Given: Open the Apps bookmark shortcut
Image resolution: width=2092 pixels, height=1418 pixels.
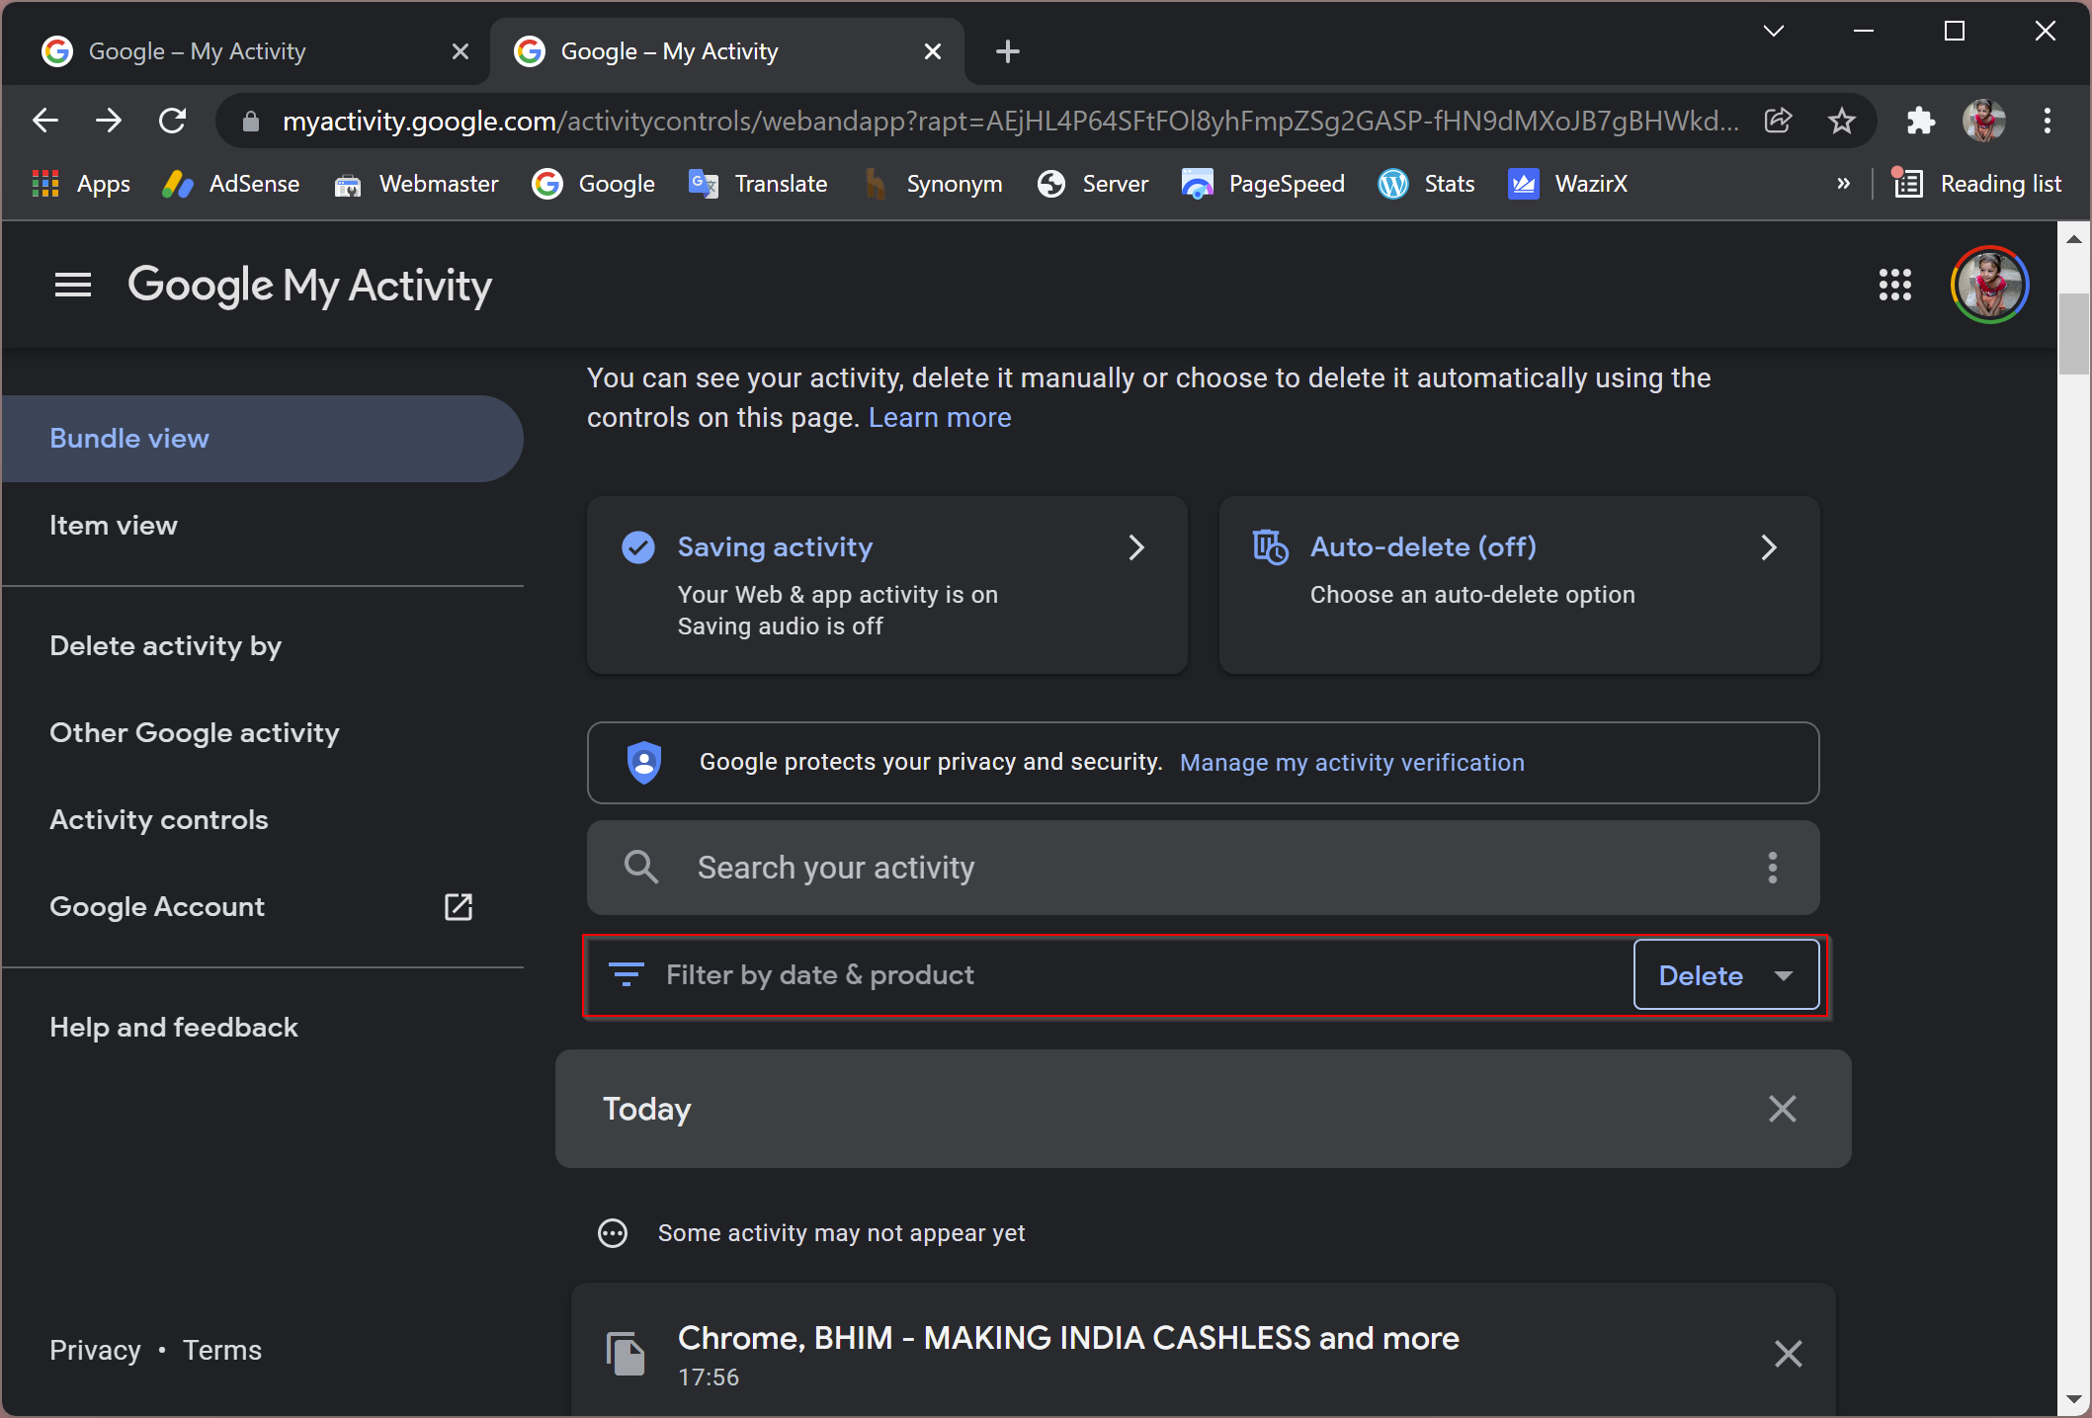Looking at the screenshot, I should pos(81,184).
